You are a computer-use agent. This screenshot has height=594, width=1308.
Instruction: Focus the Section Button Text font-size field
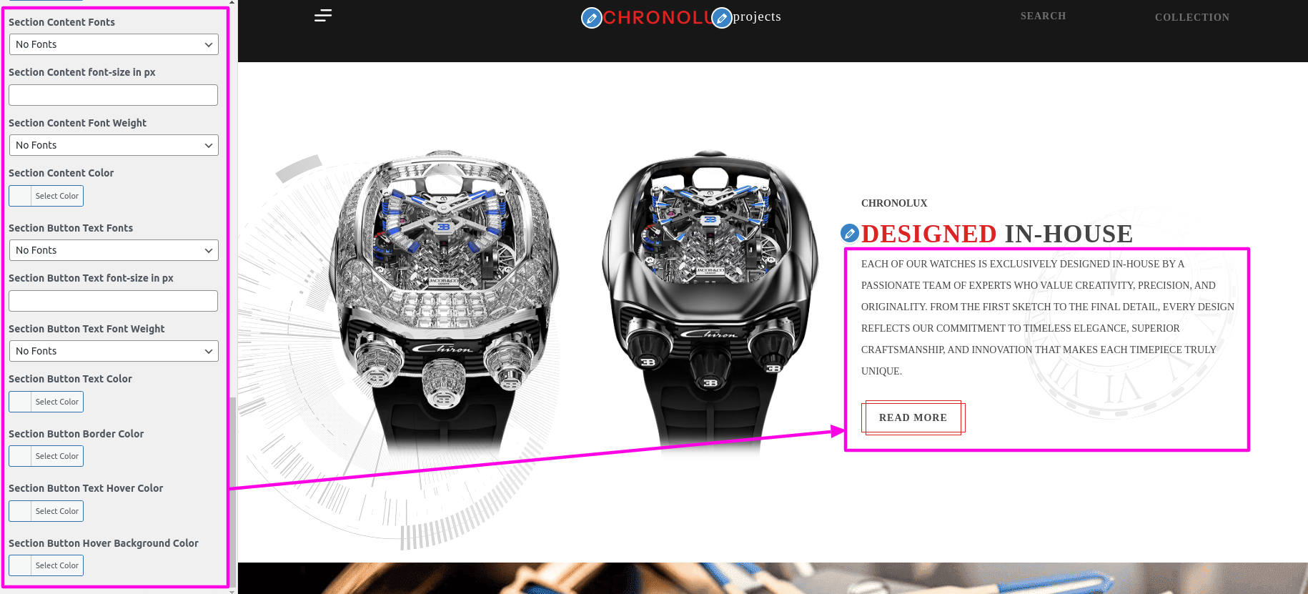pos(114,301)
